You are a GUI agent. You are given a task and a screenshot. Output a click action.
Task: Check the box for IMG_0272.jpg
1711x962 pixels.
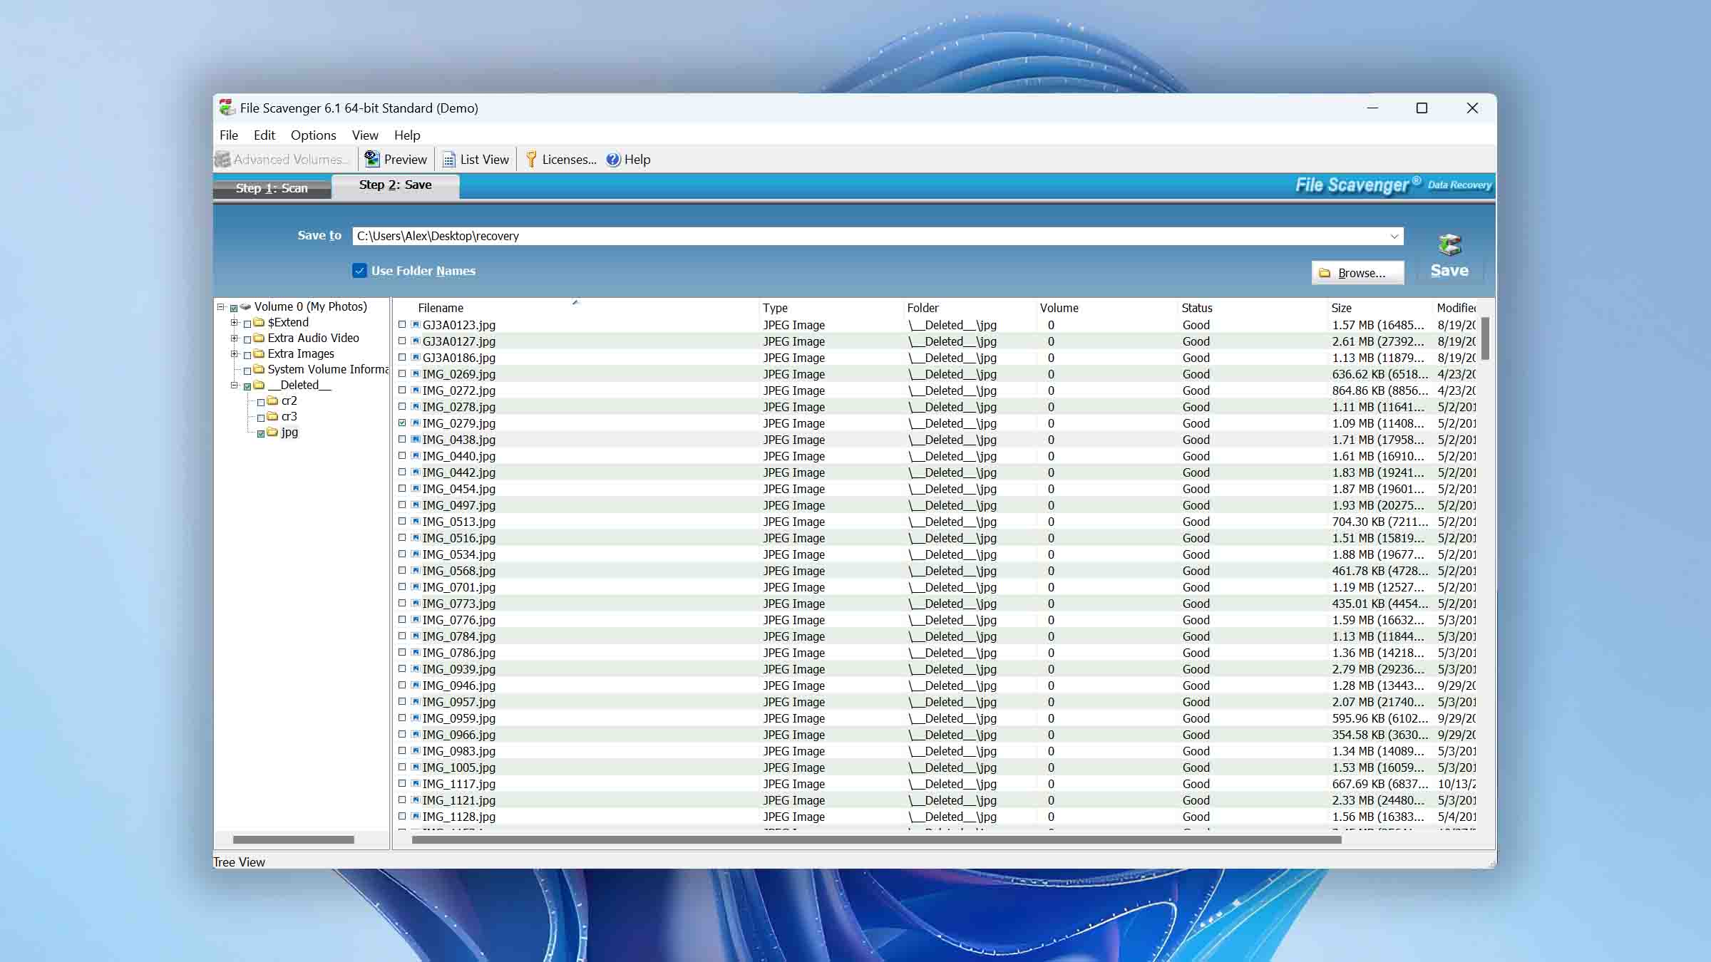[402, 390]
